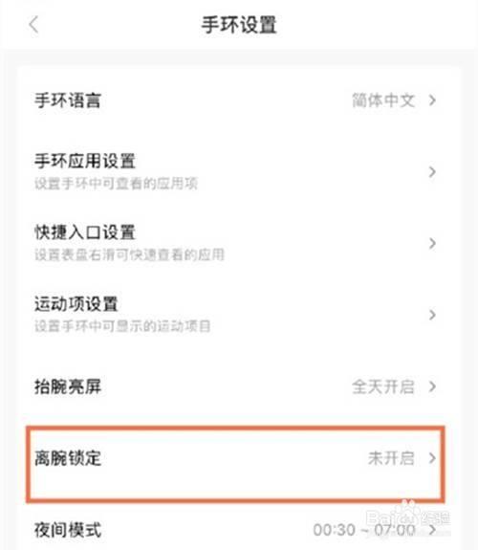Tap the 手环设置 page title
Viewport: 478px width, 550px height.
(239, 25)
